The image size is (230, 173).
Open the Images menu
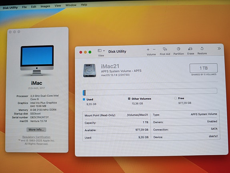click(45, 6)
